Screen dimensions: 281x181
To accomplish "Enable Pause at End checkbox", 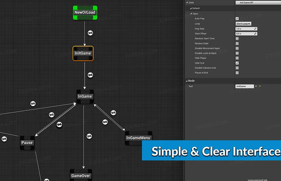I will (x=237, y=73).
